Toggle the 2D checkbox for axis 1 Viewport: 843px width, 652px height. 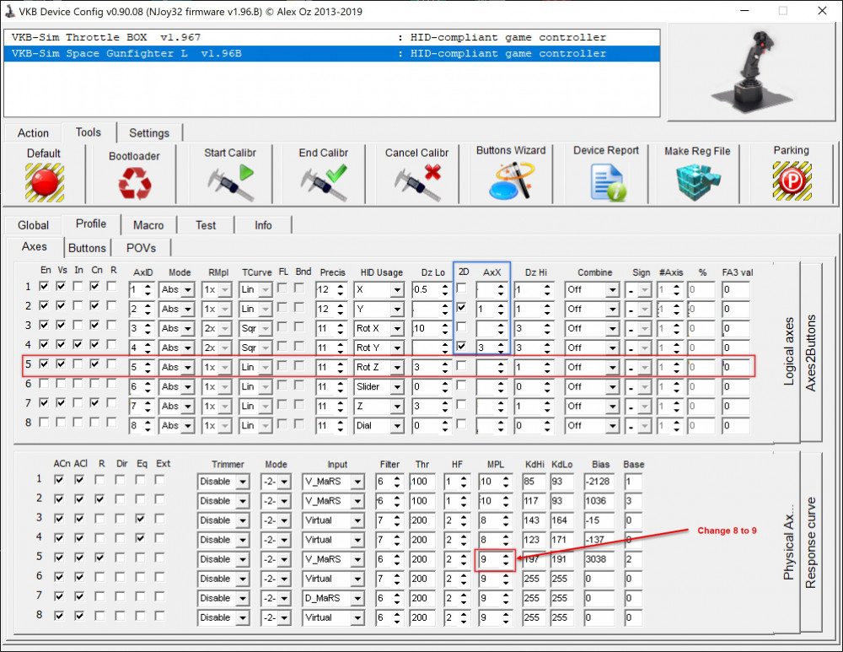click(461, 288)
